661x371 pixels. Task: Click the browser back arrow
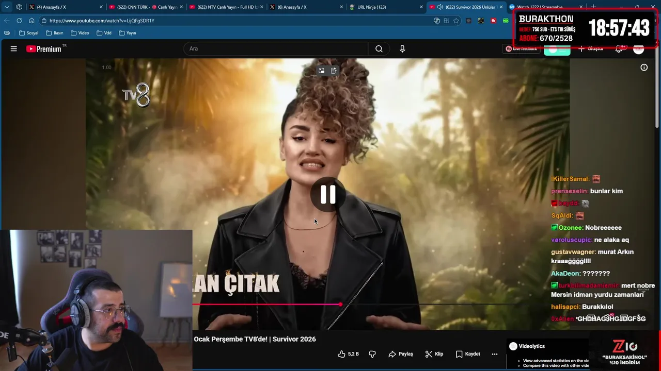[x=7, y=21]
